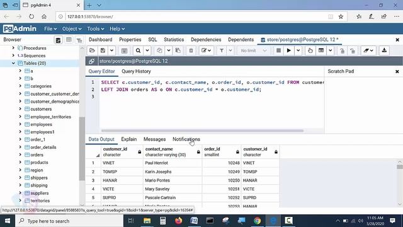Click the Paste rows icon
This screenshot has width=403, height=227.
tap(178, 50)
